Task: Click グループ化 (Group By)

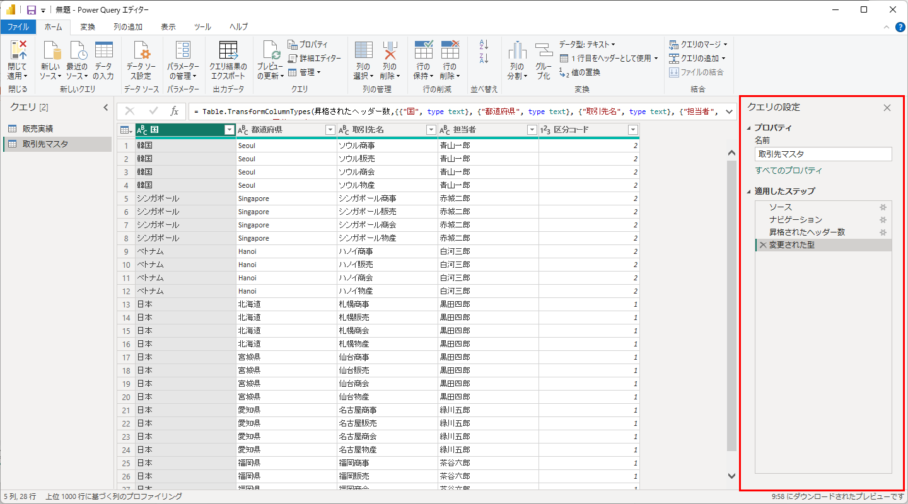Action: click(x=544, y=60)
